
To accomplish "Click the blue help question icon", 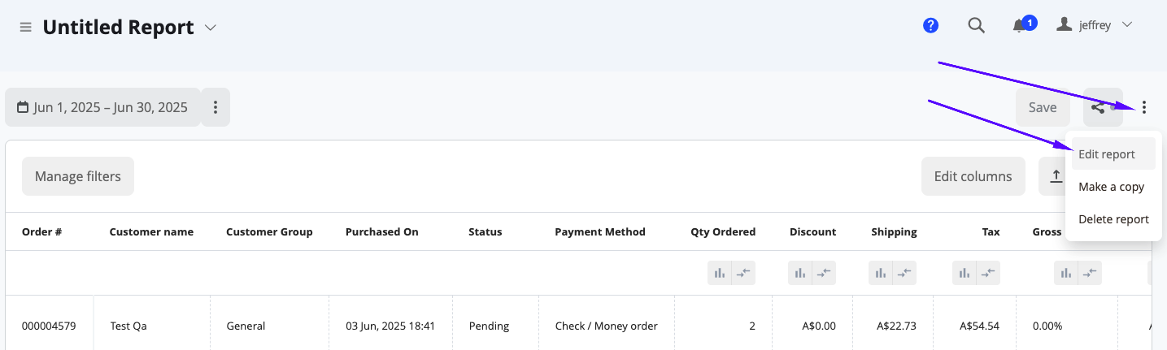I will [931, 25].
